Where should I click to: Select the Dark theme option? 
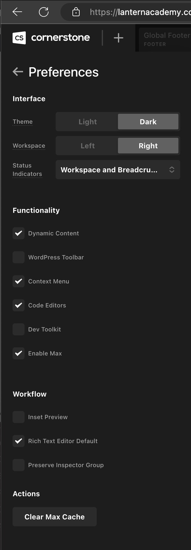pos(148,122)
